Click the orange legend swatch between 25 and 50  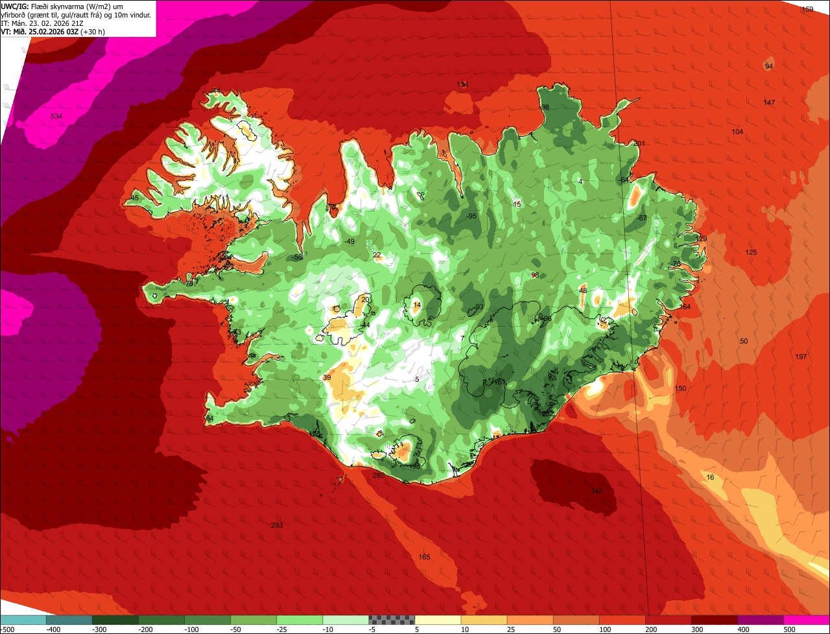coord(530,620)
